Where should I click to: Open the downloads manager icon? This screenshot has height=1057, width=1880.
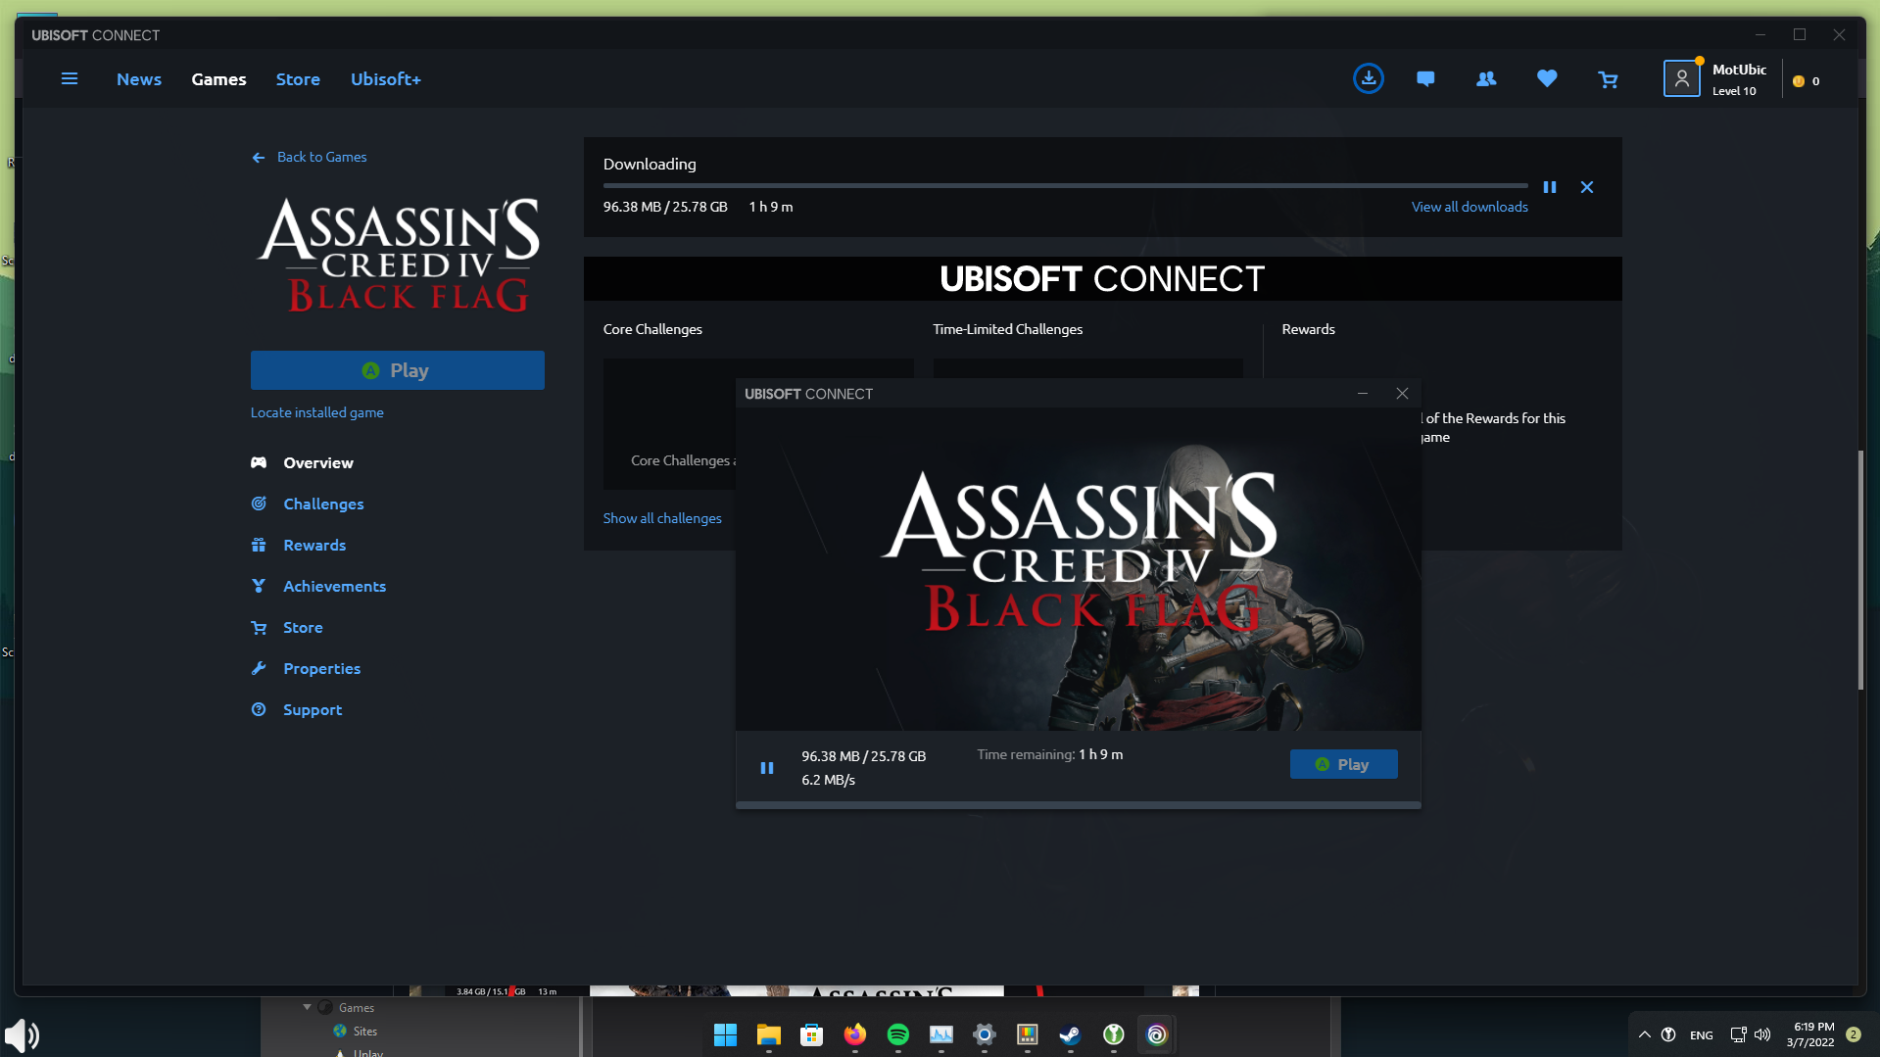(1369, 78)
